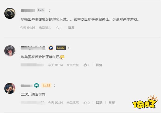Open the anime girl avatar of second commenter
Image resolution: width=161 pixels, height=113 pixels.
pyautogui.click(x=10, y=51)
